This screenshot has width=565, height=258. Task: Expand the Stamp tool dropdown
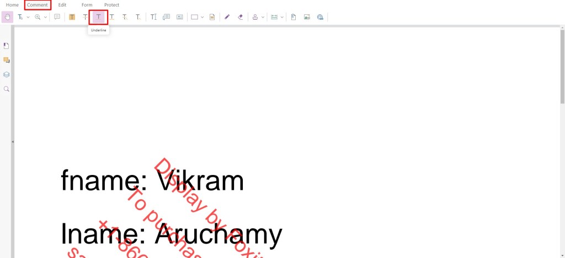click(263, 17)
